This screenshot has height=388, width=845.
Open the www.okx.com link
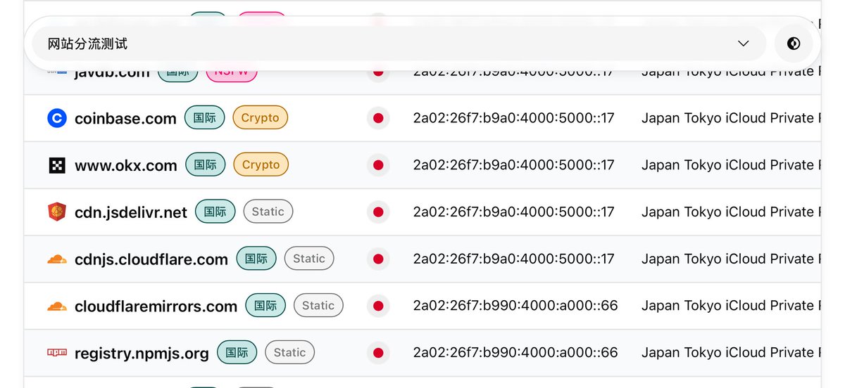click(126, 165)
